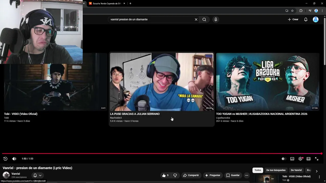Open the Chrome profile avatar
Screen dimensions: 326x183
[x=316, y=11]
